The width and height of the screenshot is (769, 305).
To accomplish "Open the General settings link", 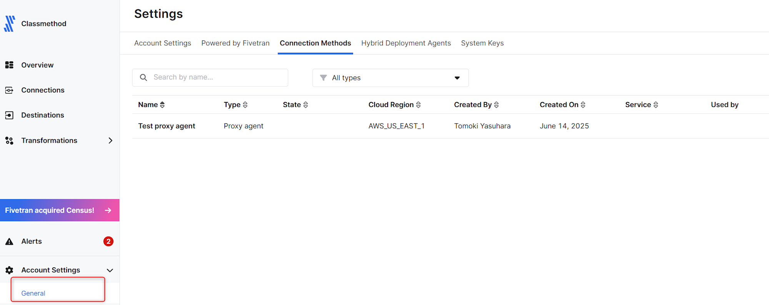I will [33, 293].
